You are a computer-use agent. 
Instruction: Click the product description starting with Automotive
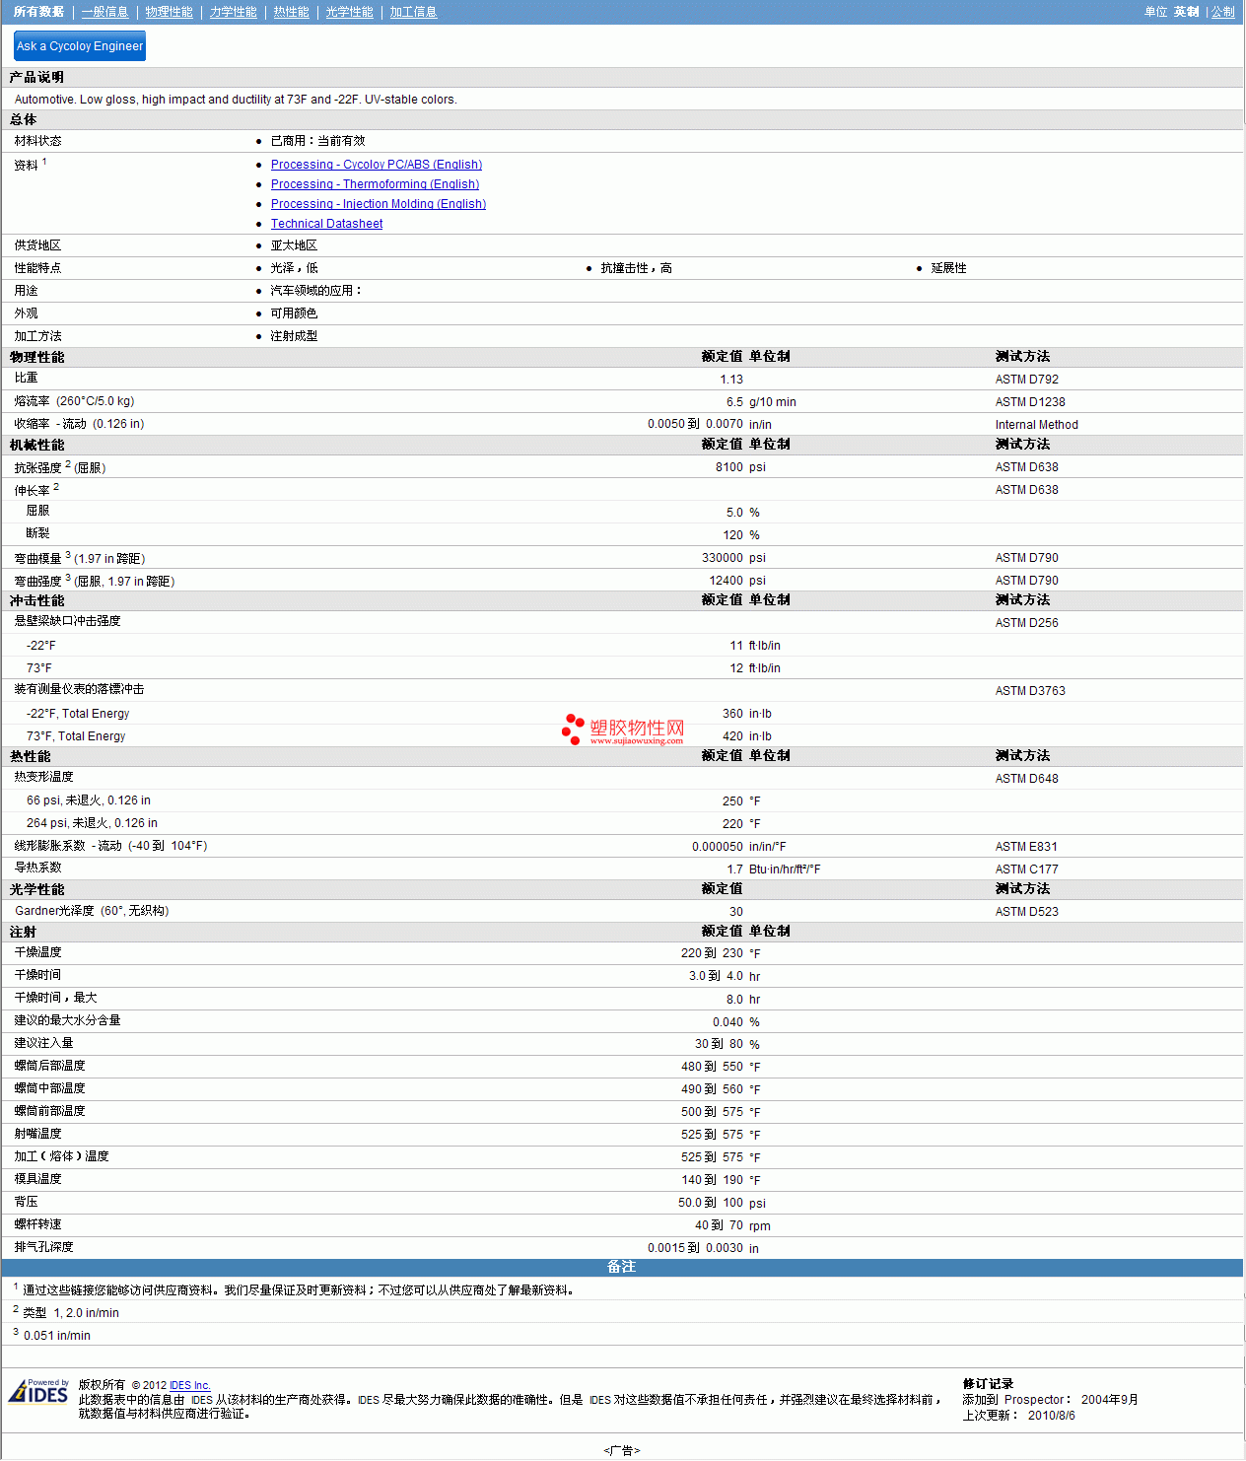pos(236,100)
